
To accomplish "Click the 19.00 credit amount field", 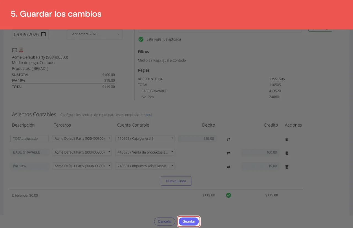I will click(x=260, y=166).
